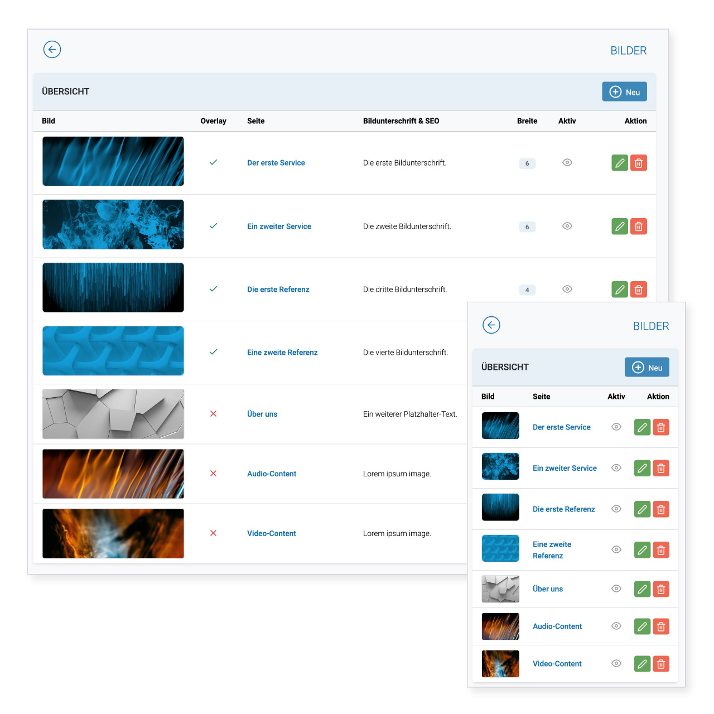Toggle visibility eye for Die erste Referenz in large table
The width and height of the screenshot is (714, 714).
point(567,289)
